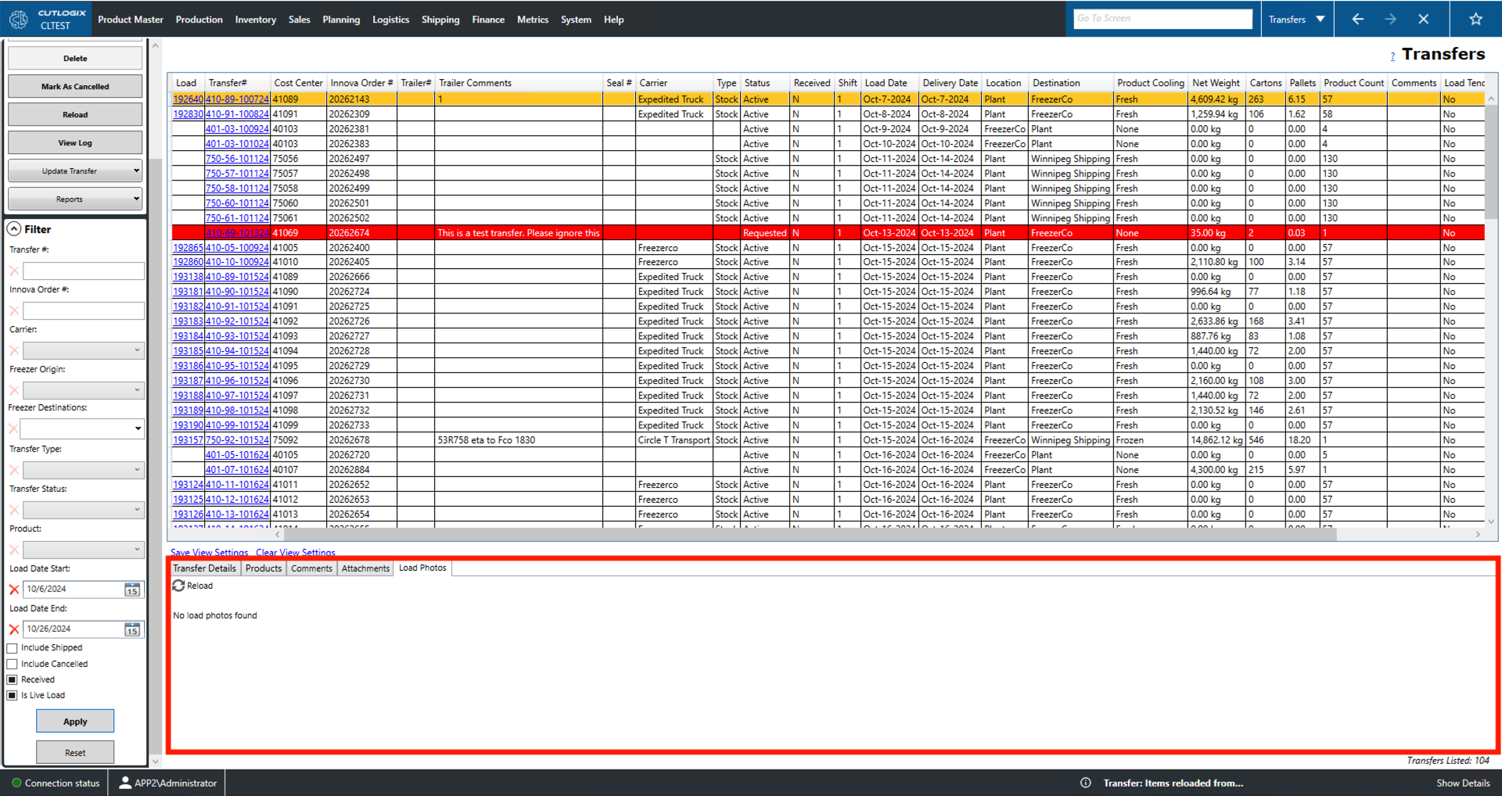
Task: Open transfer link 410-89-100724
Action: pyautogui.click(x=236, y=99)
